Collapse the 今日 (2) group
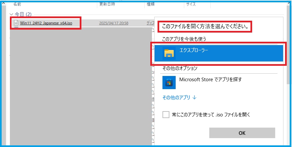292x147 pixels. (12, 14)
